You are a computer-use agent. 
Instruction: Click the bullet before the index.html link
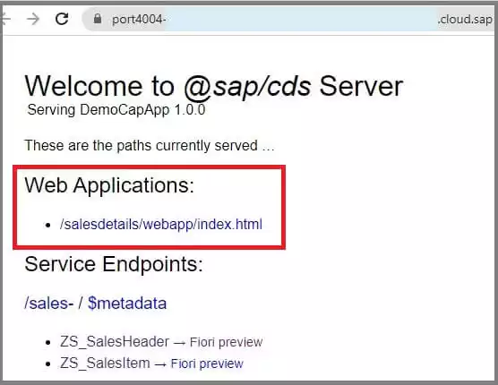(x=48, y=226)
